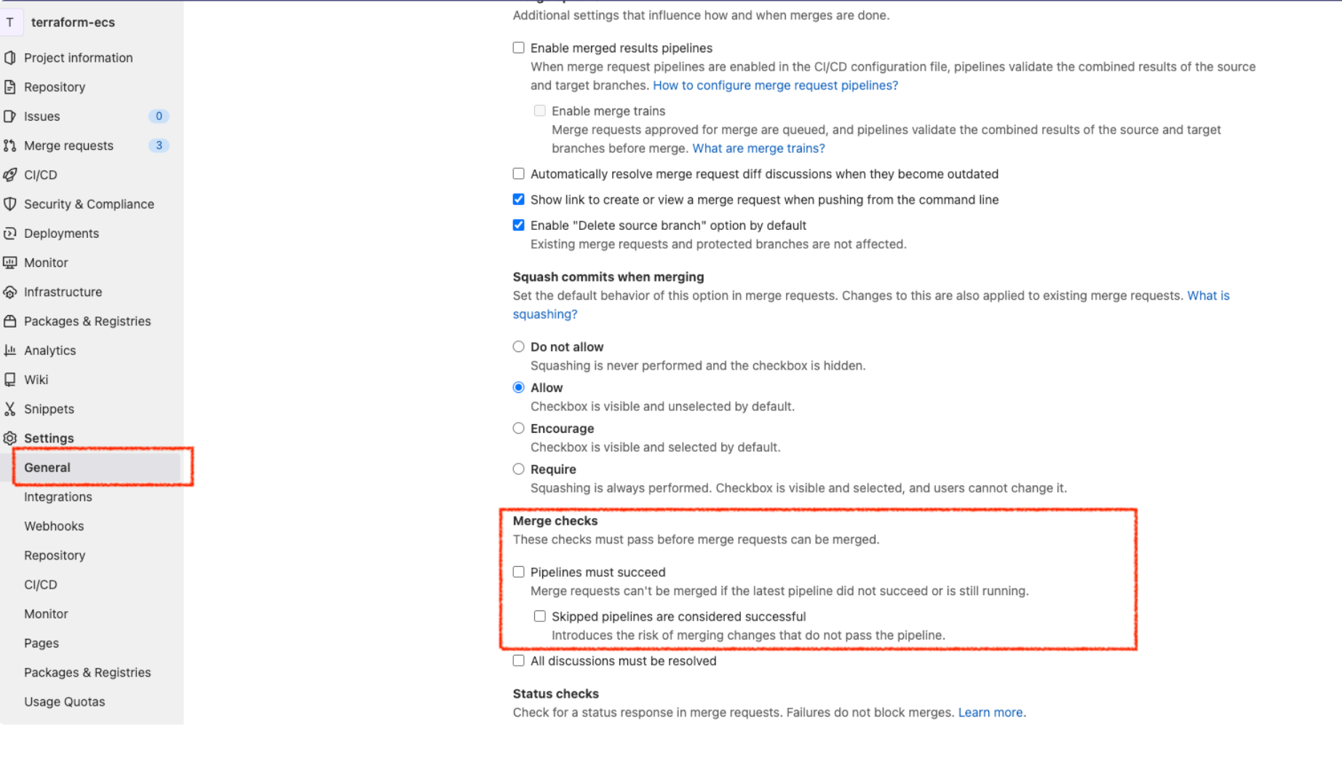Enable All discussions must be resolved
Viewport: 1342px width, 761px height.
pyautogui.click(x=518, y=661)
